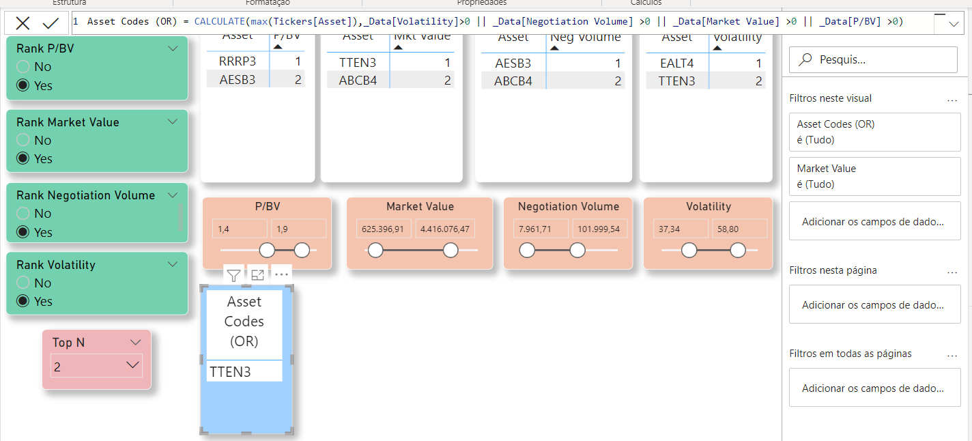This screenshot has width=972, height=441.
Task: Expand the Rank Market Value slicer chevron
Action: (x=173, y=122)
